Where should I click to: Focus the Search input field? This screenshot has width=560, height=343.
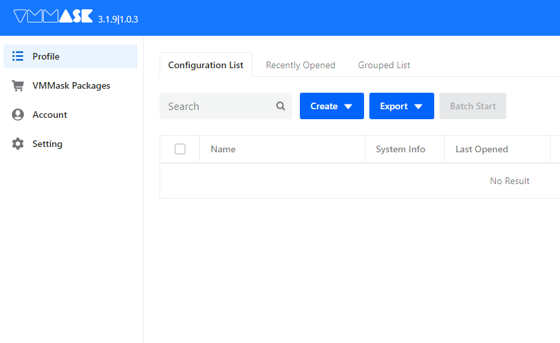[217, 106]
